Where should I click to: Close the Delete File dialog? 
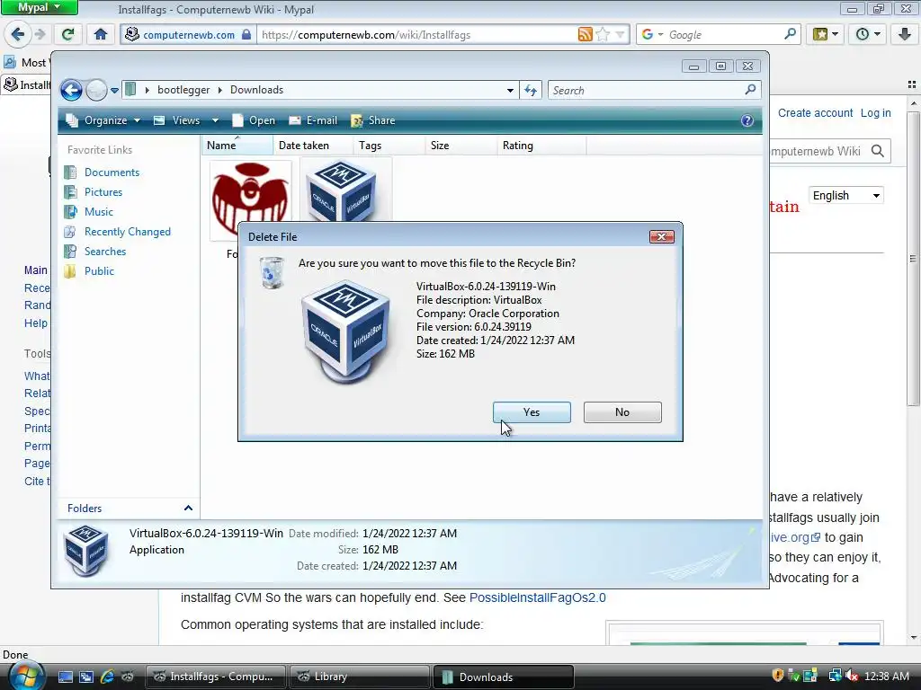coord(661,236)
